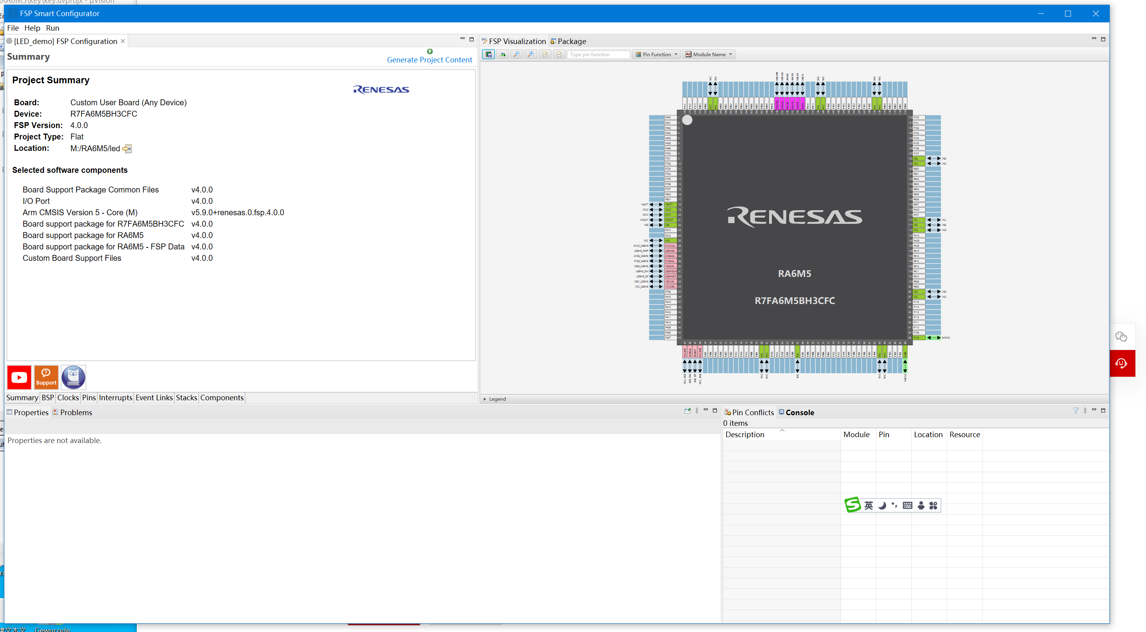The height and width of the screenshot is (632, 1146).
Task: Toggle Sogou half-moon width mode
Action: point(882,505)
